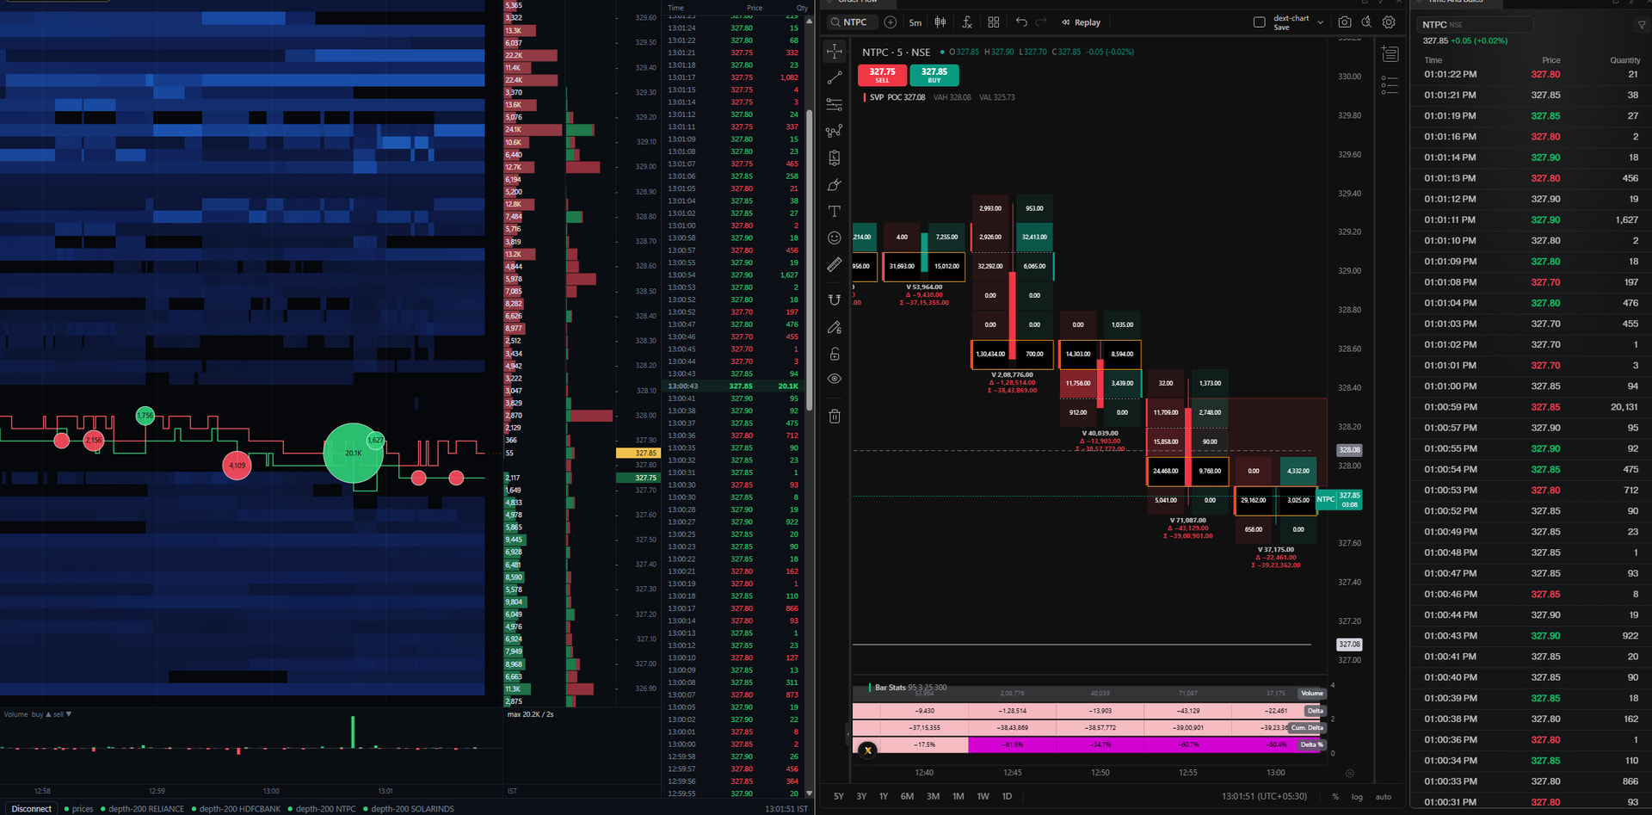Select the 3M date range
The width and height of the screenshot is (1652, 815).
933,796
